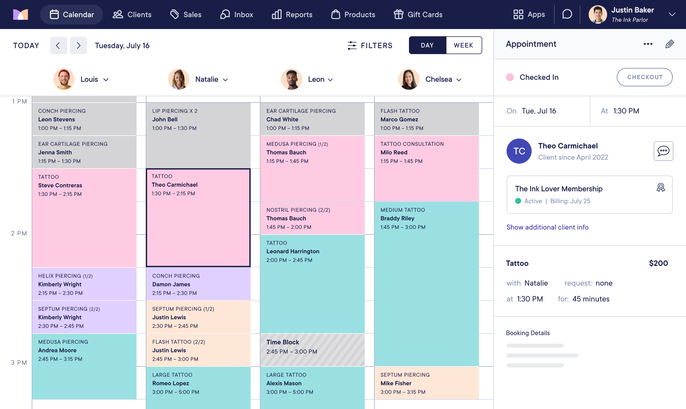Open the Reports menu
This screenshot has height=409, width=686.
pyautogui.click(x=292, y=15)
